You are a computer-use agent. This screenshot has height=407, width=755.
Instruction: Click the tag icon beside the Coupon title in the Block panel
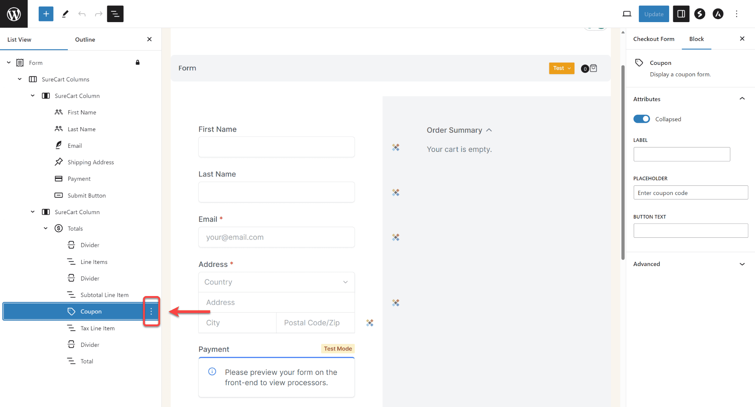639,63
